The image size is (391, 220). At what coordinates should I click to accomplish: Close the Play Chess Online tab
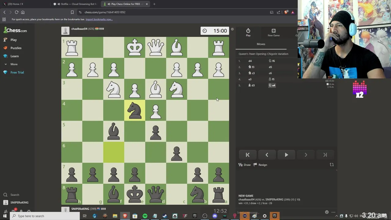pos(147,4)
